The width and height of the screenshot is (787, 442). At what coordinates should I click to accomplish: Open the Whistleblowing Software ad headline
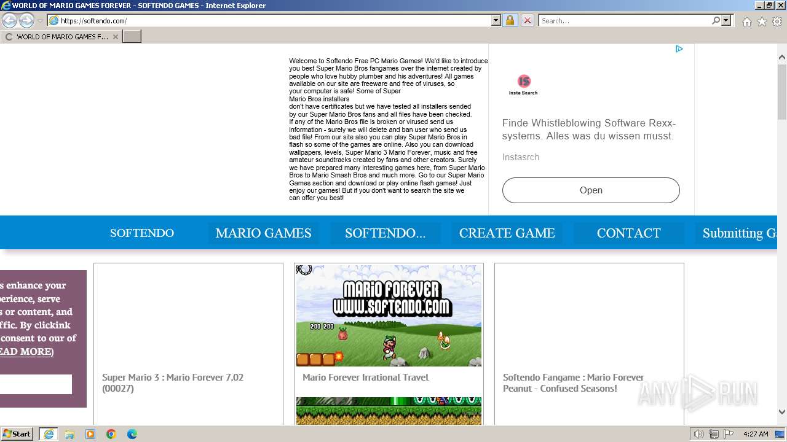click(588, 130)
